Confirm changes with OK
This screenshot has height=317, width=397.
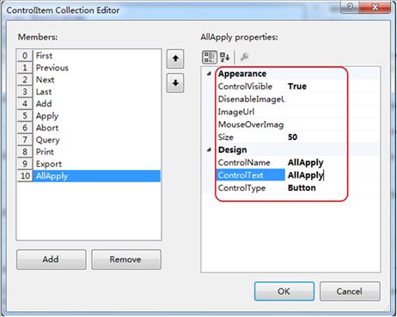pos(284,291)
